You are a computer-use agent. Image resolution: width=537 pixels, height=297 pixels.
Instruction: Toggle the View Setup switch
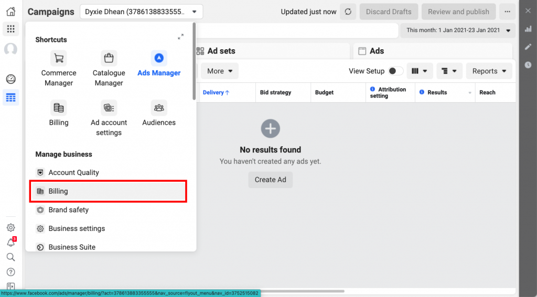[395, 71]
